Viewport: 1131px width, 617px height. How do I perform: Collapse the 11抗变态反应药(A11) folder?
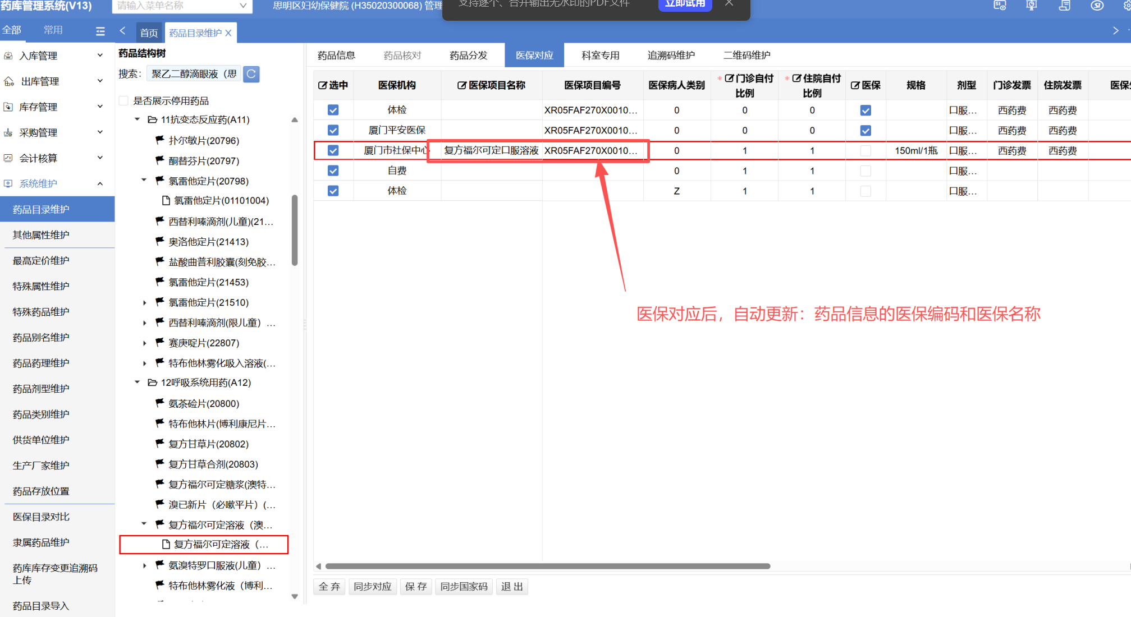[137, 119]
